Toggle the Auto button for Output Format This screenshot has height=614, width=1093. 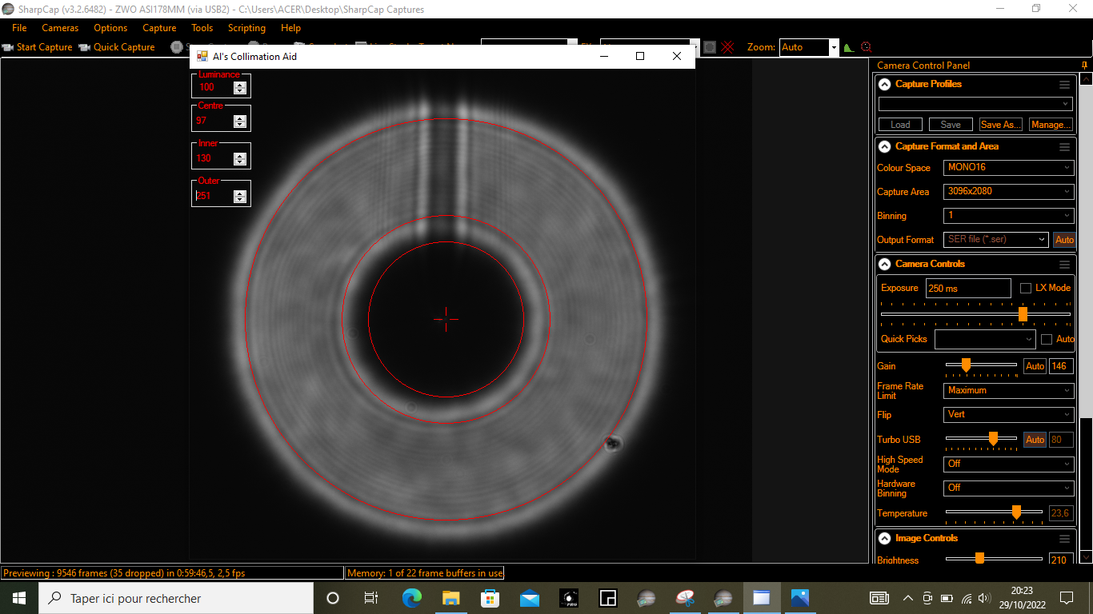tap(1064, 240)
